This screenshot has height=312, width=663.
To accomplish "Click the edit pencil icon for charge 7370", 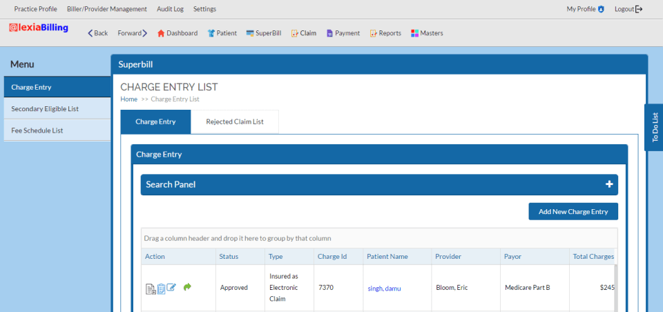I will coord(171,288).
